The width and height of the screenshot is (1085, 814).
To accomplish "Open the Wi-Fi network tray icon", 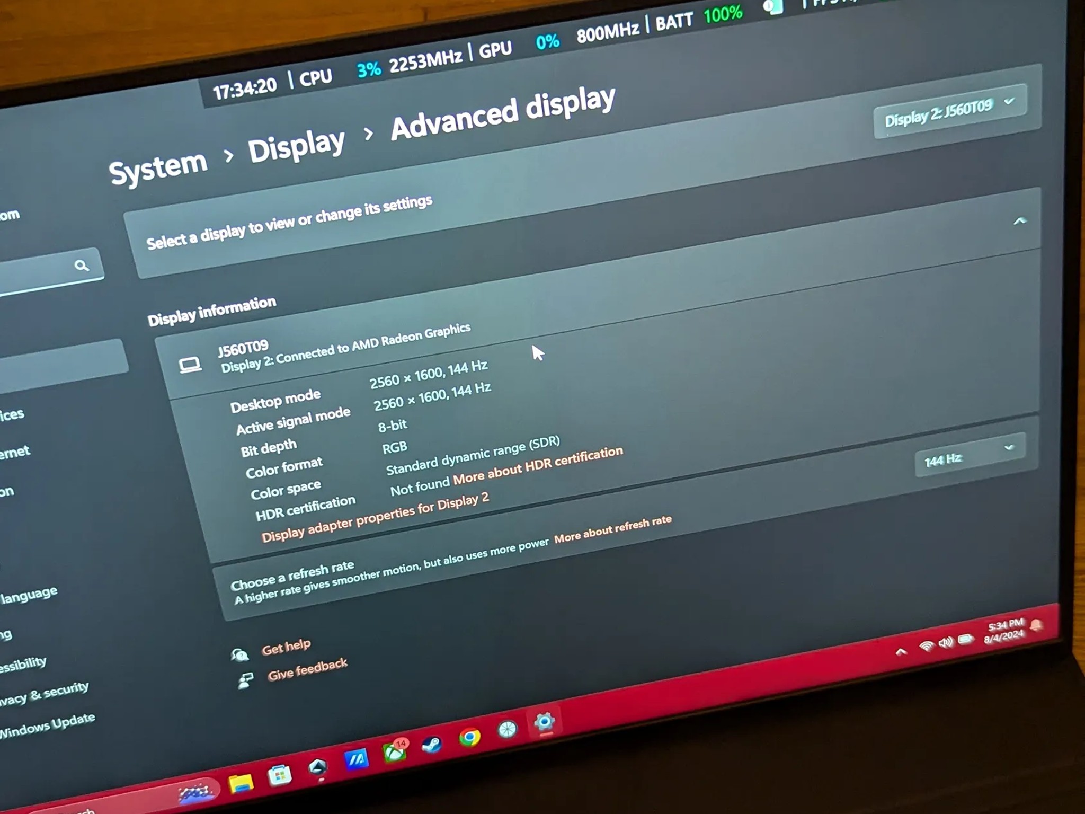I will 926,646.
